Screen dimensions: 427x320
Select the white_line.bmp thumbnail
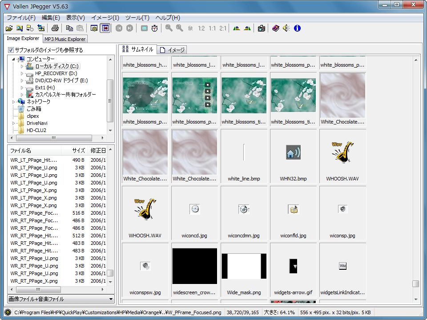point(244,156)
